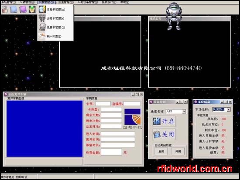Select the 计时卡管理 menu entry
This screenshot has width=240, height=180.
point(55,18)
